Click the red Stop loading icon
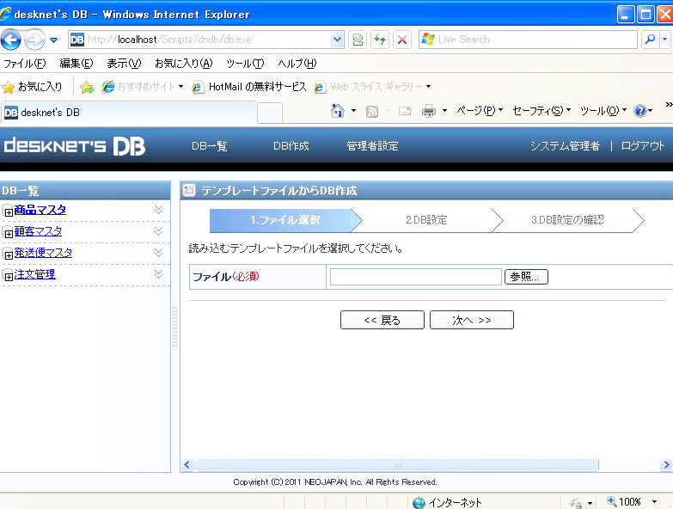 pyautogui.click(x=401, y=40)
